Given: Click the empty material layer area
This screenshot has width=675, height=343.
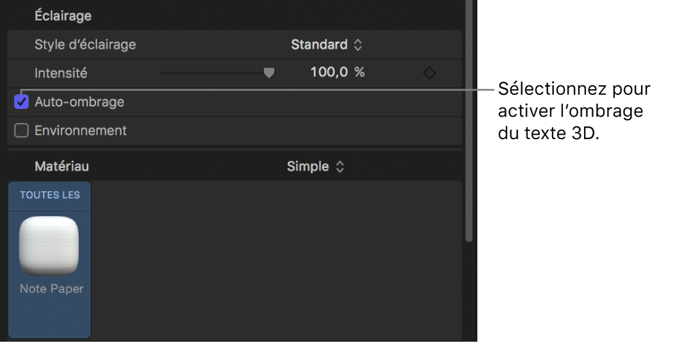Looking at the screenshot, I should click(x=276, y=256).
